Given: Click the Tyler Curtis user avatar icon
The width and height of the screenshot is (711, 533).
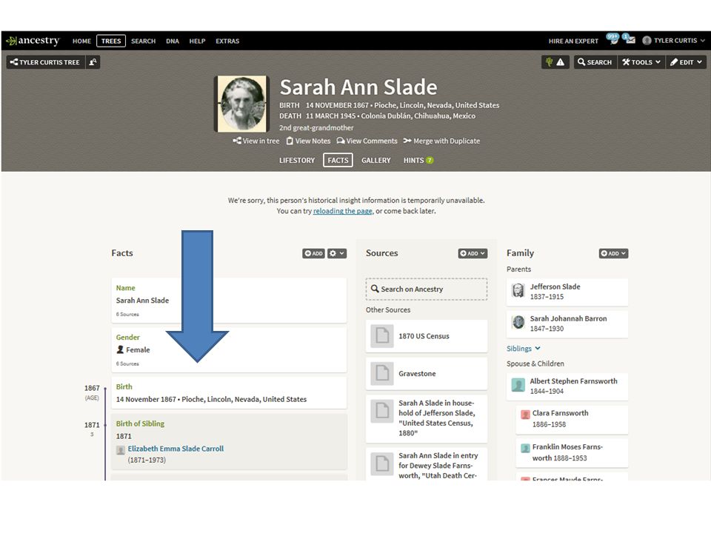Looking at the screenshot, I should point(647,41).
